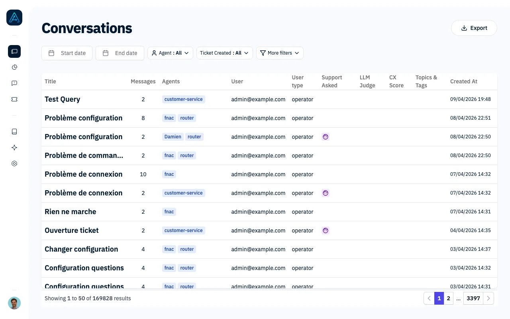The width and height of the screenshot is (510, 319).
Task: Open the Conversations chat icon in the sidebar
Action: [14, 51]
